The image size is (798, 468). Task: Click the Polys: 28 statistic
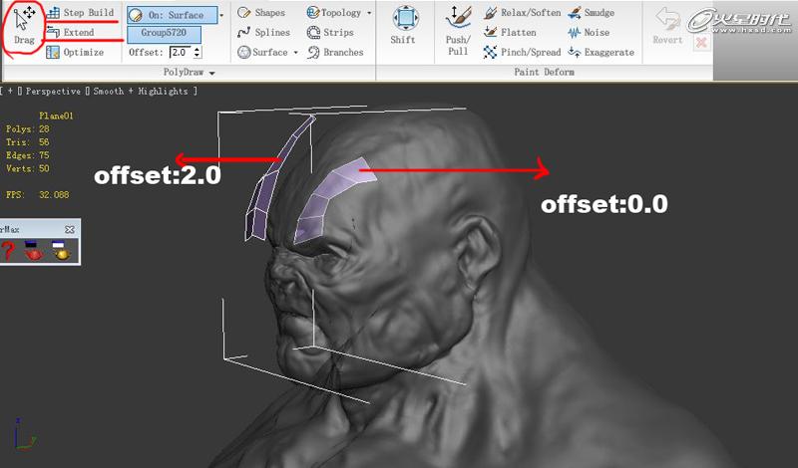(28, 129)
